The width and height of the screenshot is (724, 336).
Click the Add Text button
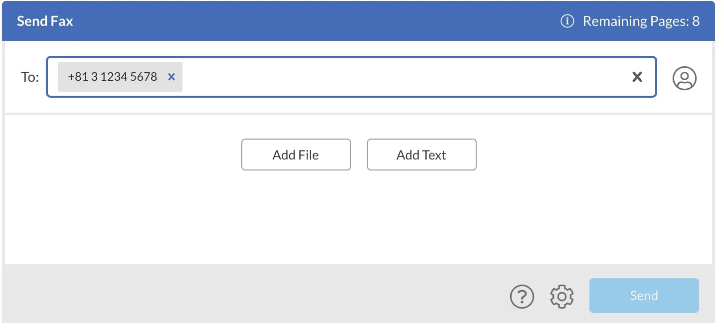(422, 155)
